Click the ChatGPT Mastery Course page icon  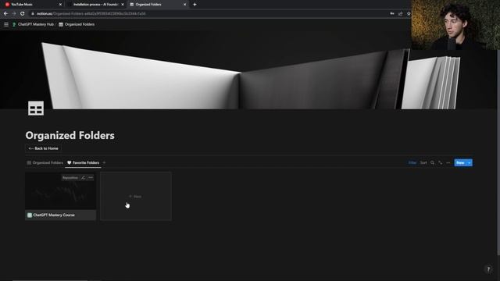coord(30,215)
